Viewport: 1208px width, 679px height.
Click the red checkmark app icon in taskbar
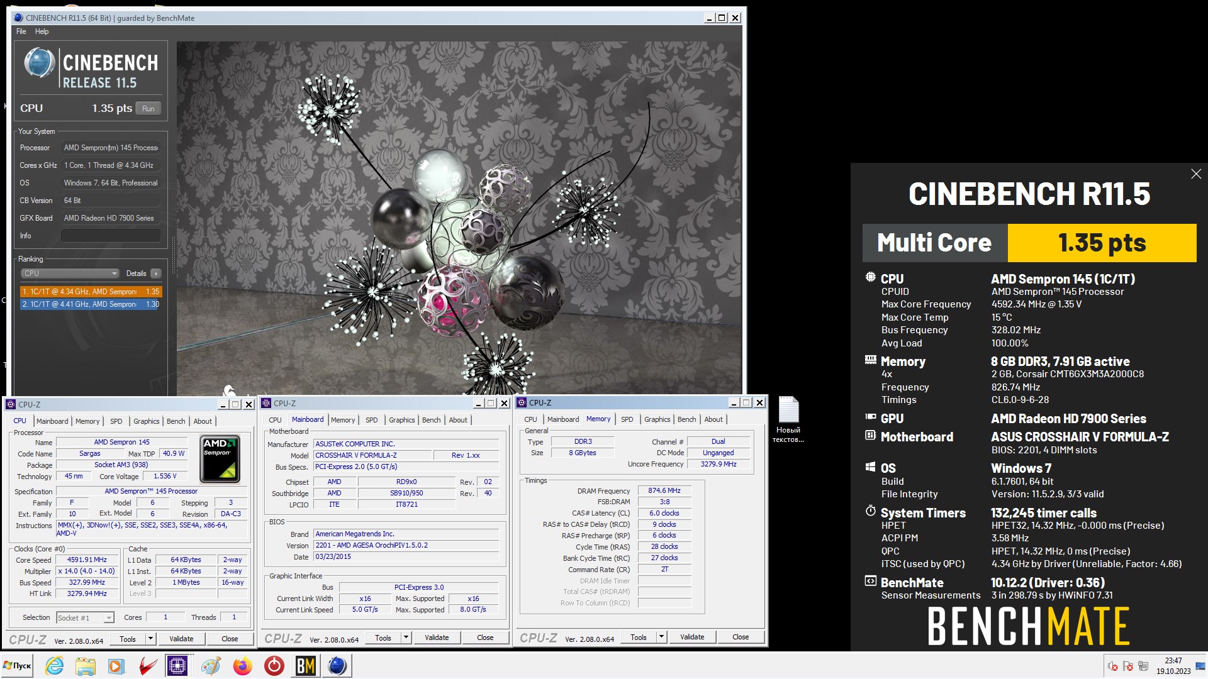coord(148,666)
